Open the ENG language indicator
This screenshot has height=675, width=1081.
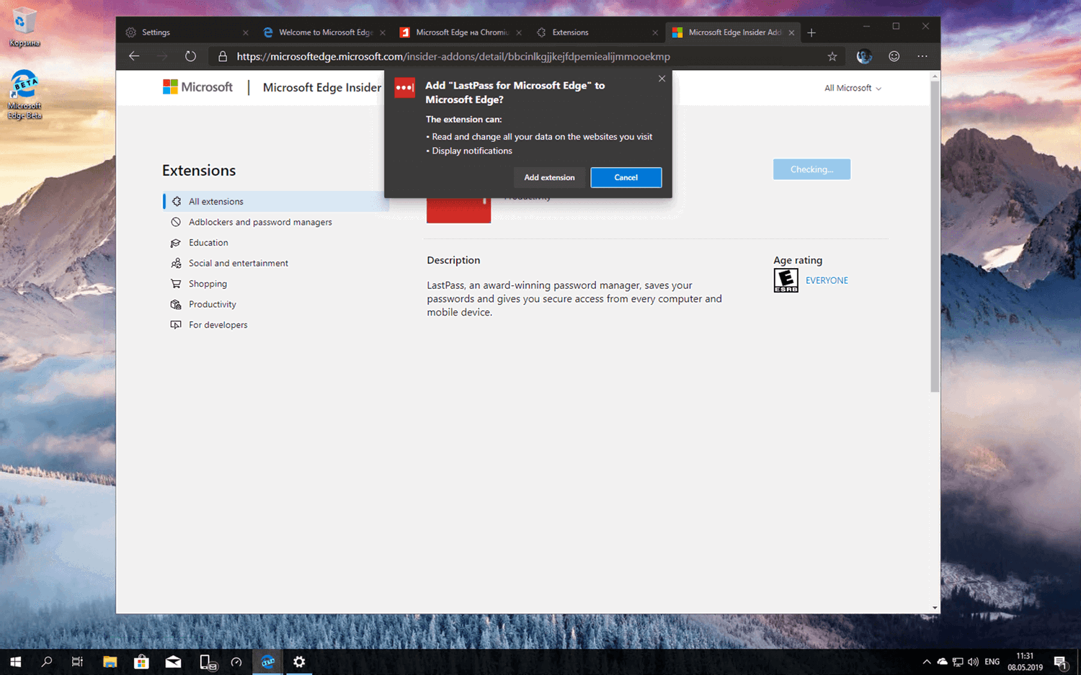[x=992, y=661]
